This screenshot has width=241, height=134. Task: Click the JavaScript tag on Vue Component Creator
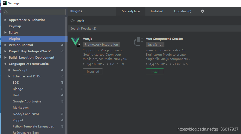(x=155, y=45)
